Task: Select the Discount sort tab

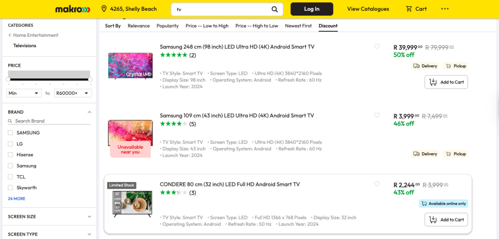Action: (328, 26)
